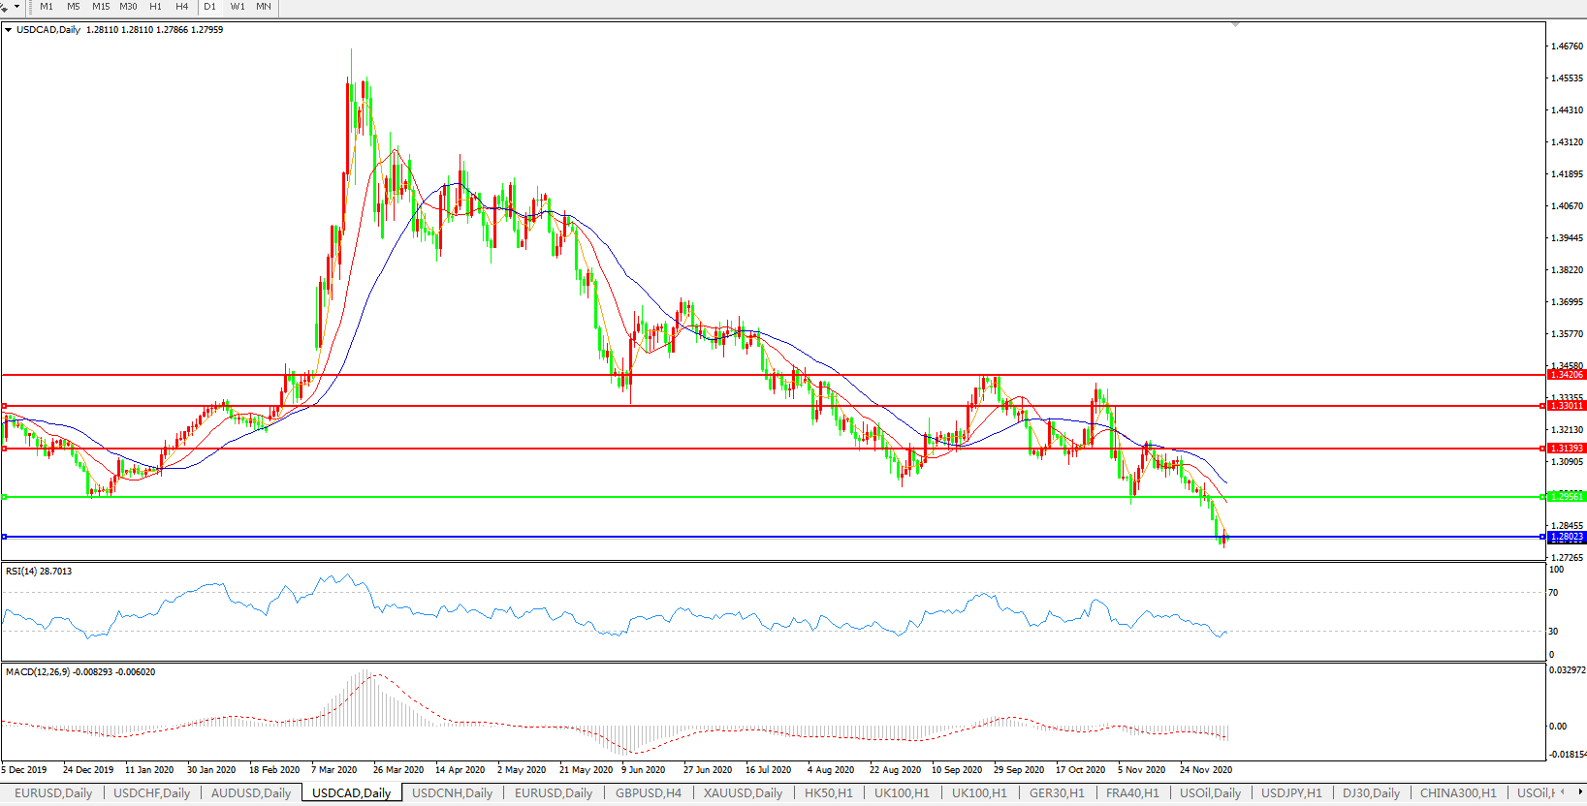Switch chart to M1 timeframe
The image size is (1587, 806).
[47, 7]
